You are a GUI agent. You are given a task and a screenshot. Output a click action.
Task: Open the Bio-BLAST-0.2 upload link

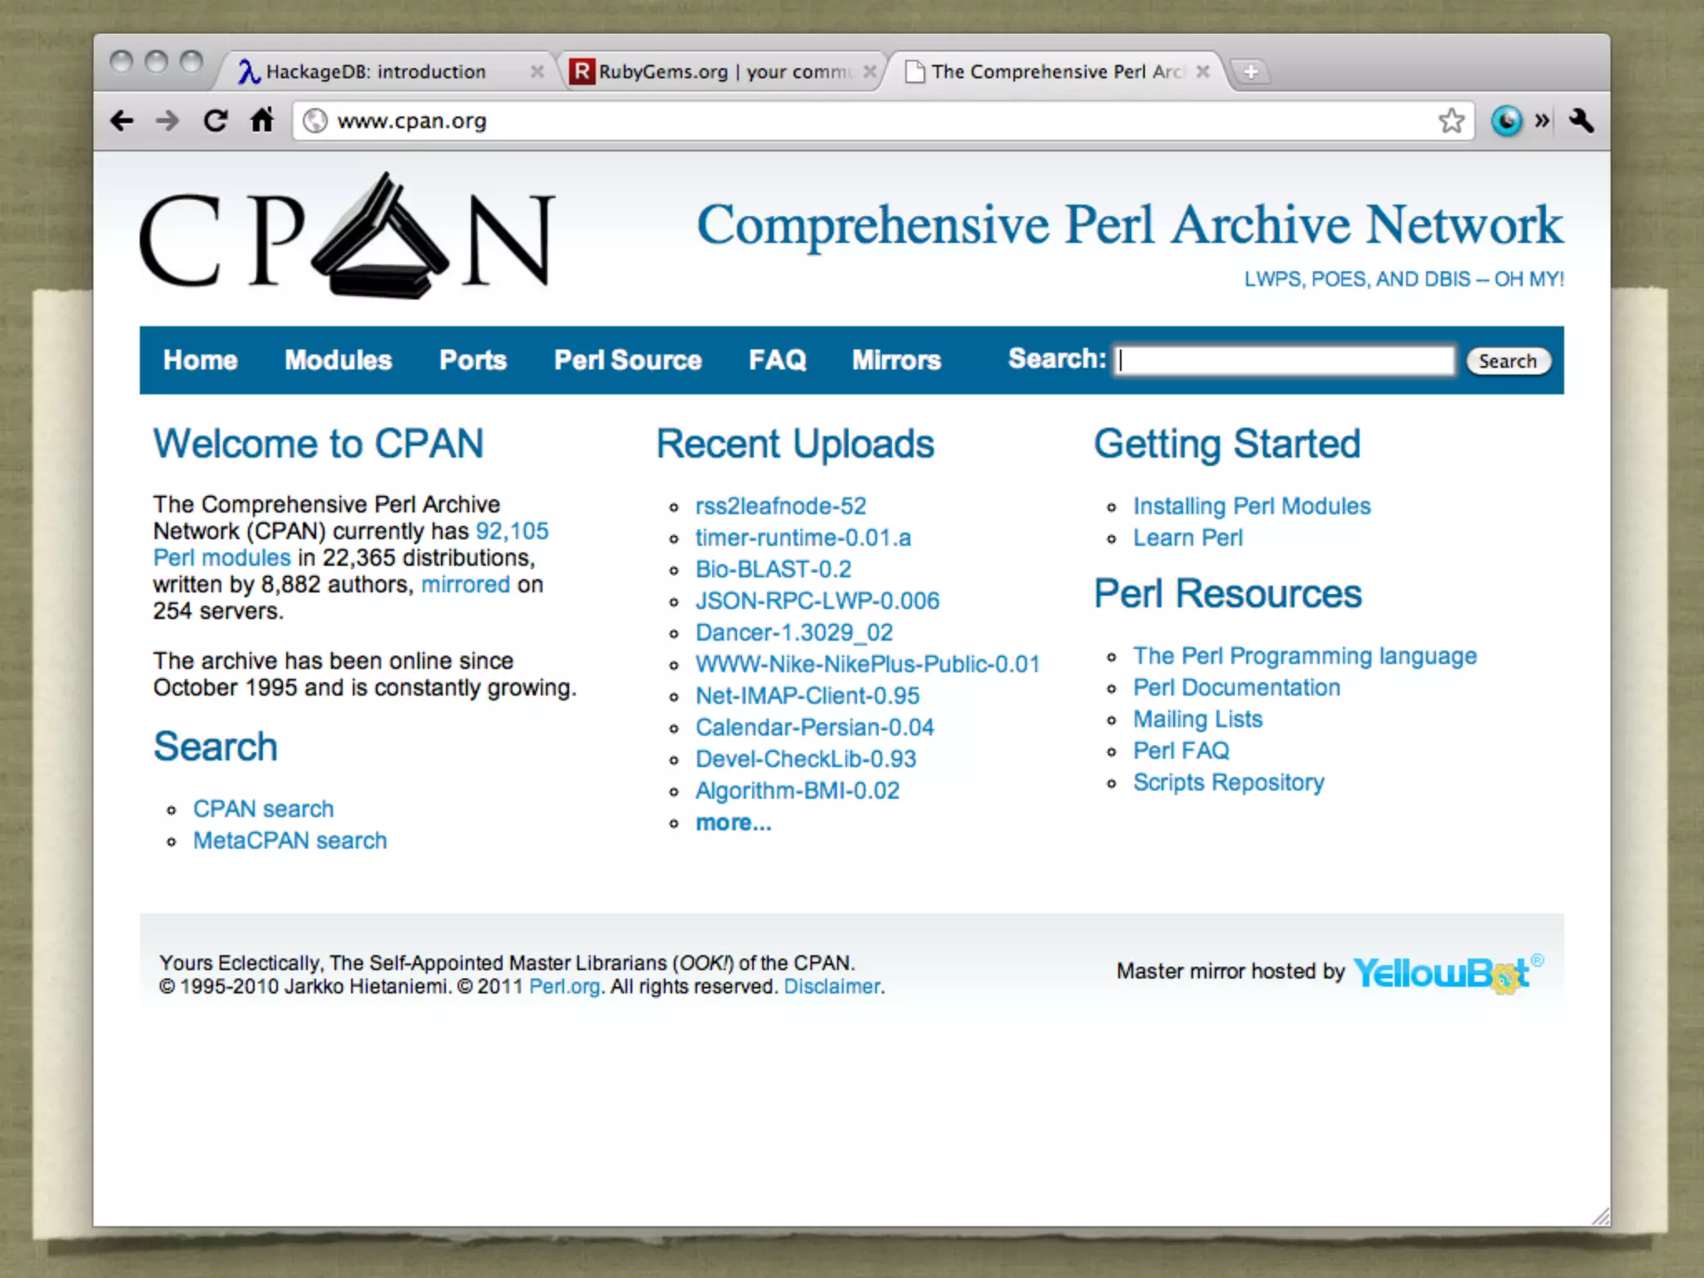coord(773,569)
